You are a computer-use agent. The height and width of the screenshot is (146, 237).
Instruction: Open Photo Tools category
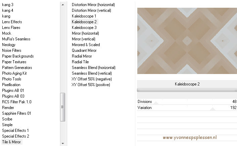(x=12, y=79)
